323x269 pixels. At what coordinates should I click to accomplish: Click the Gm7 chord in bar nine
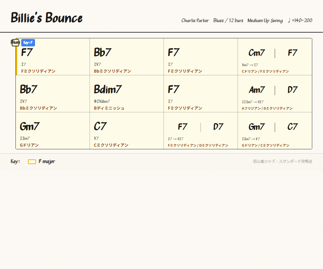tap(30, 126)
